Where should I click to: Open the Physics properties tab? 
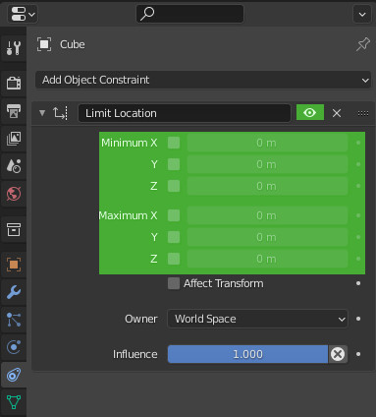tap(14, 347)
